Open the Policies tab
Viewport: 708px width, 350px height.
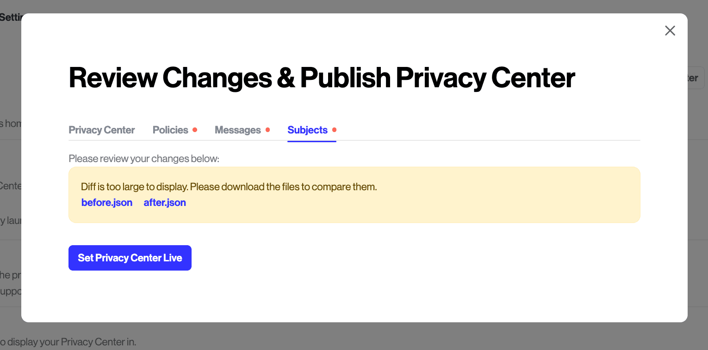170,130
